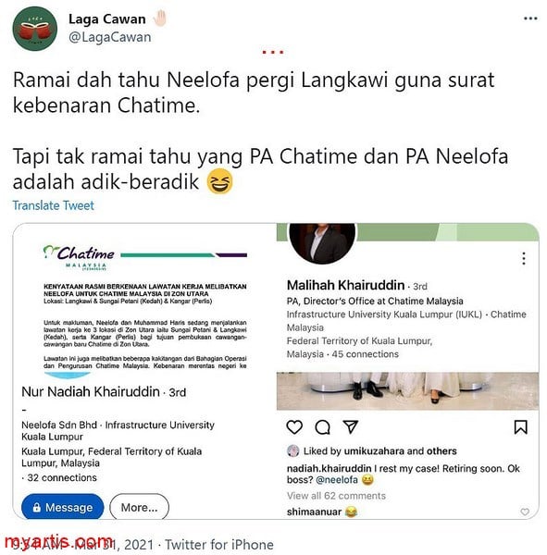
Task: Open the tweet's three-dot options menu
Action: tap(530, 18)
